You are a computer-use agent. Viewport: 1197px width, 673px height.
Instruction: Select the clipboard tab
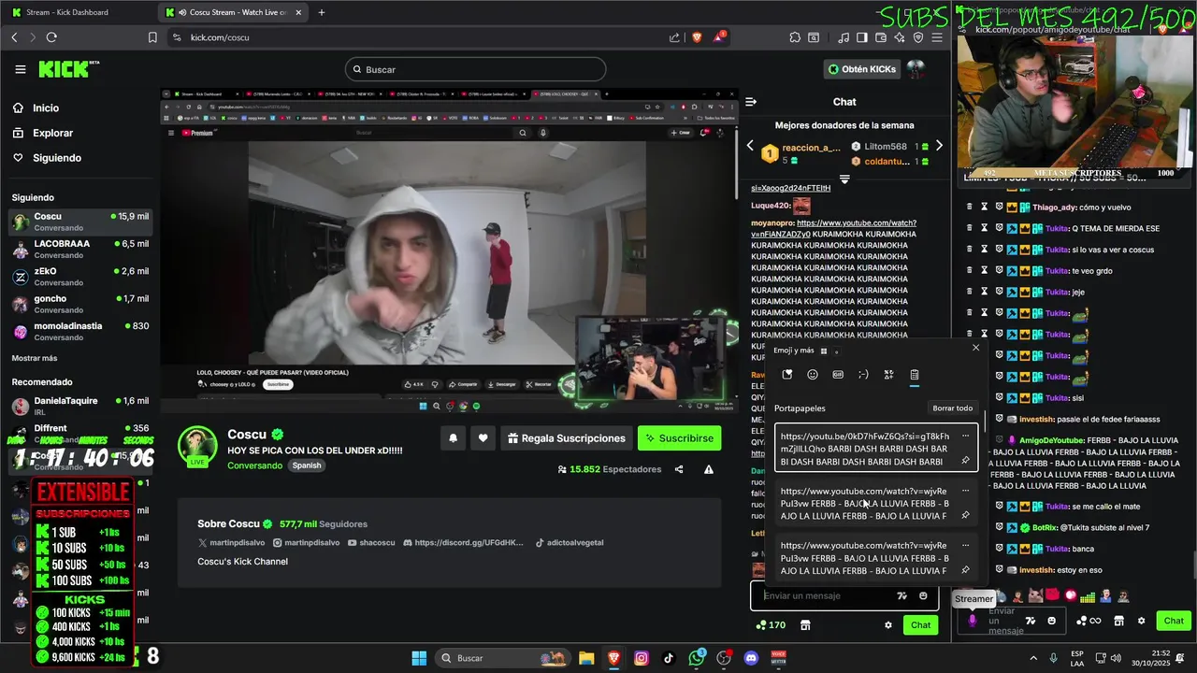coord(915,375)
